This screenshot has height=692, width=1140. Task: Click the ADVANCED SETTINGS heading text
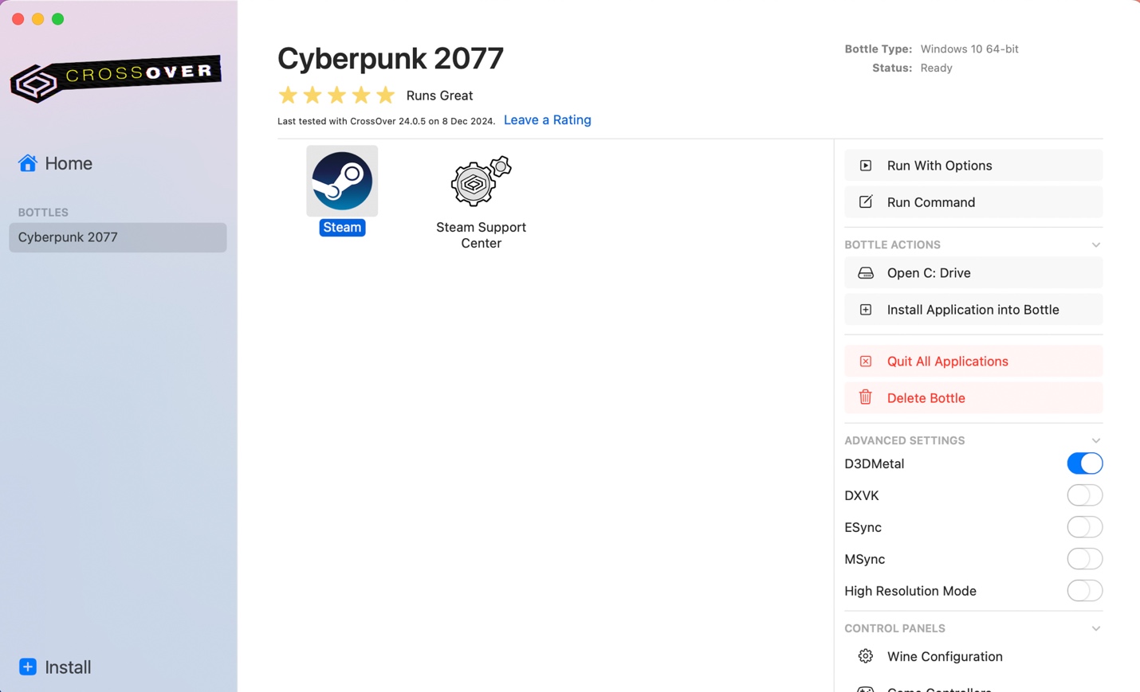(905, 440)
